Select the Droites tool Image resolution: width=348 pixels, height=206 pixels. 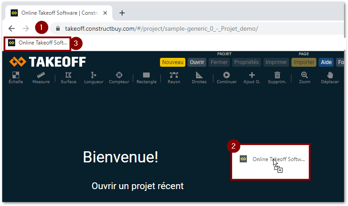[199, 77]
